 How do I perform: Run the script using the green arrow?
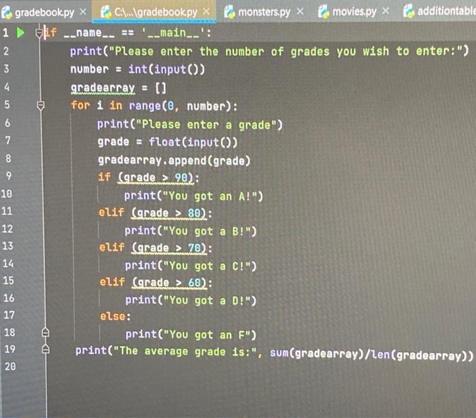pyautogui.click(x=20, y=33)
